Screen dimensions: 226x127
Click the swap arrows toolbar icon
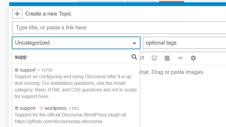click(x=142, y=58)
